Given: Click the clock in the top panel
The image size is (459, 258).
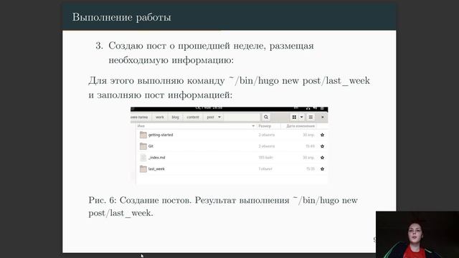Looking at the screenshot, I should [x=209, y=108].
